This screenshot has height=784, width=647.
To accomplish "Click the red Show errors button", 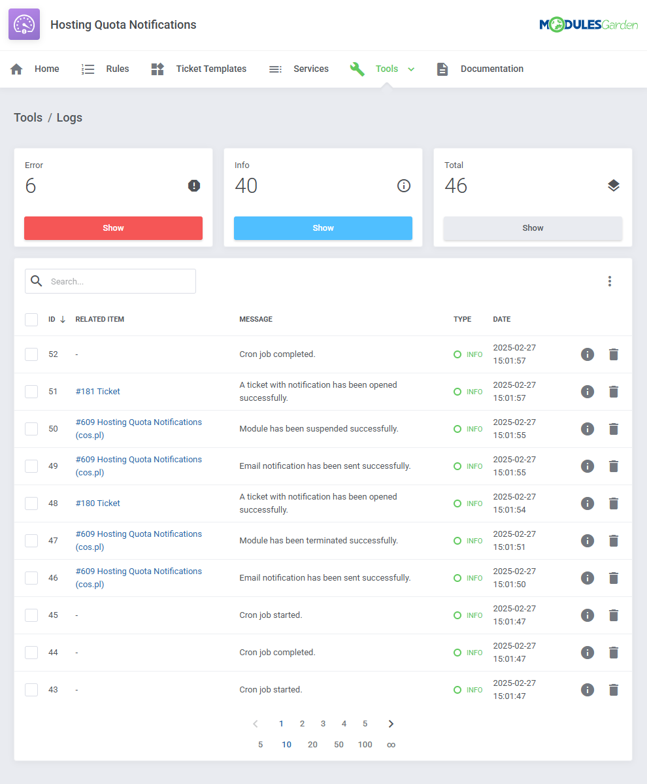I will click(x=114, y=228).
